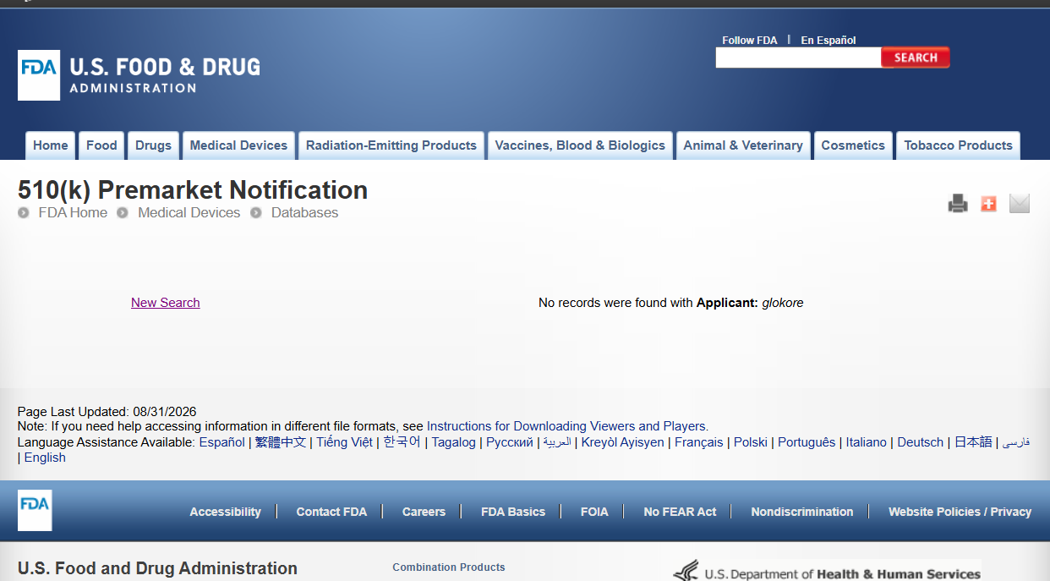Click bullet arrow before Medical Devices breadcrumb
Screen dimensions: 1050x581
[x=123, y=213]
